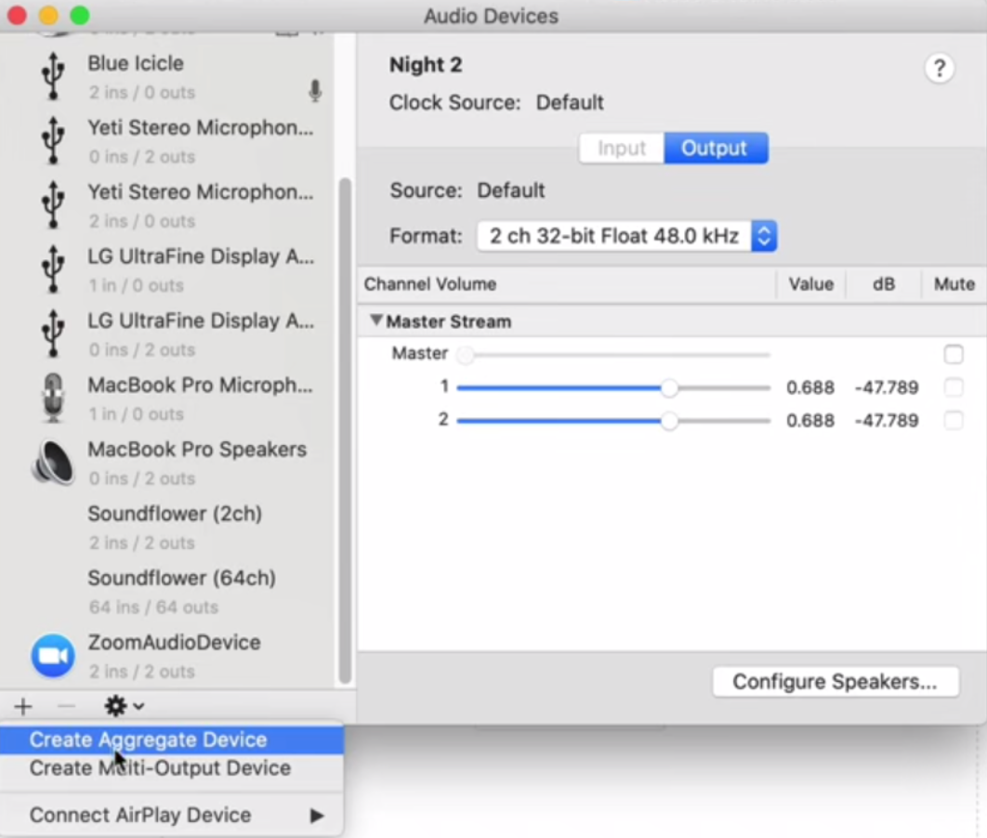Click the minus remove device button
The height and width of the screenshot is (838, 987).
coord(66,707)
